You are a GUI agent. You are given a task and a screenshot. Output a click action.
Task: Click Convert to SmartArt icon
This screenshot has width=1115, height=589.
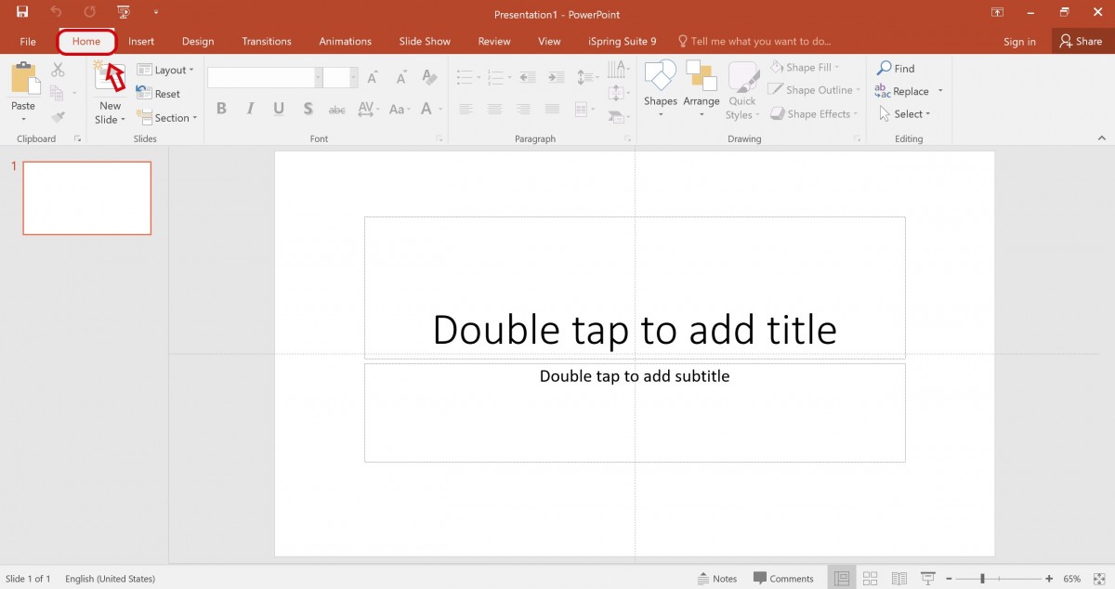pos(619,116)
